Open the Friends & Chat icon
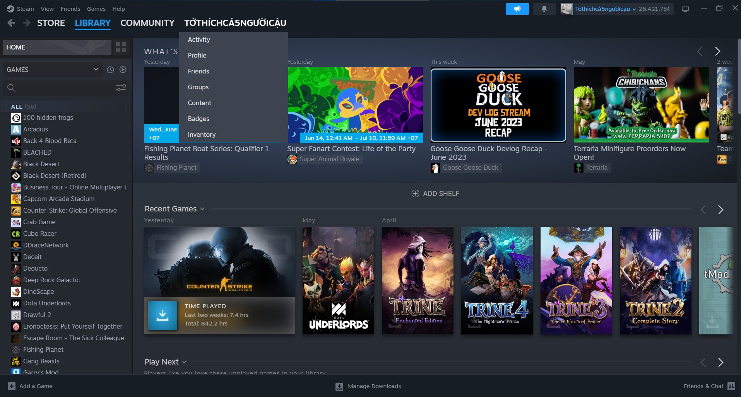The height and width of the screenshot is (397, 741). click(731, 386)
